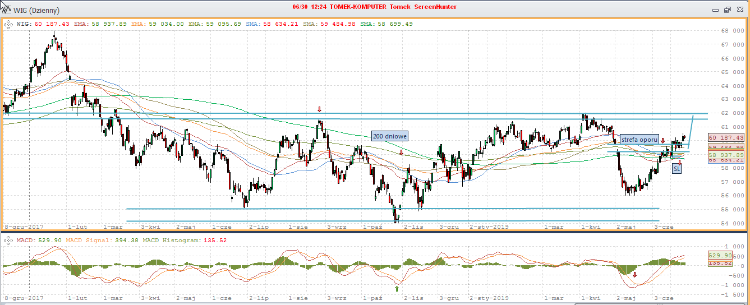
Task: Click the red down arrow above the August 2018 peak
Action: pyautogui.click(x=319, y=109)
